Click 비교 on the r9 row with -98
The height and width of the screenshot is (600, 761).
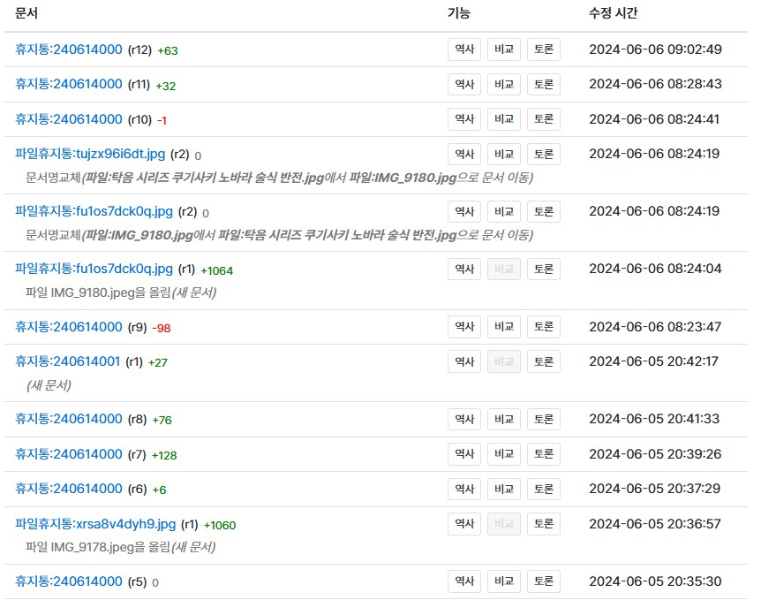(x=503, y=327)
